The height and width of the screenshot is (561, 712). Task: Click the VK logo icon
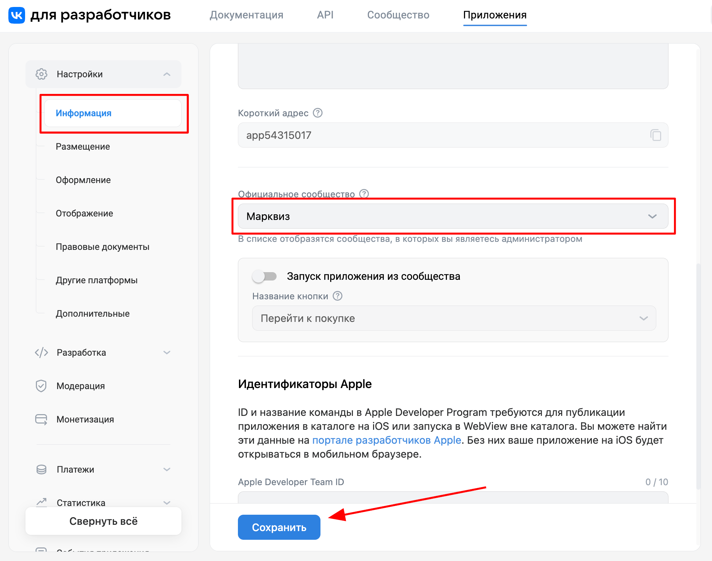point(17,15)
